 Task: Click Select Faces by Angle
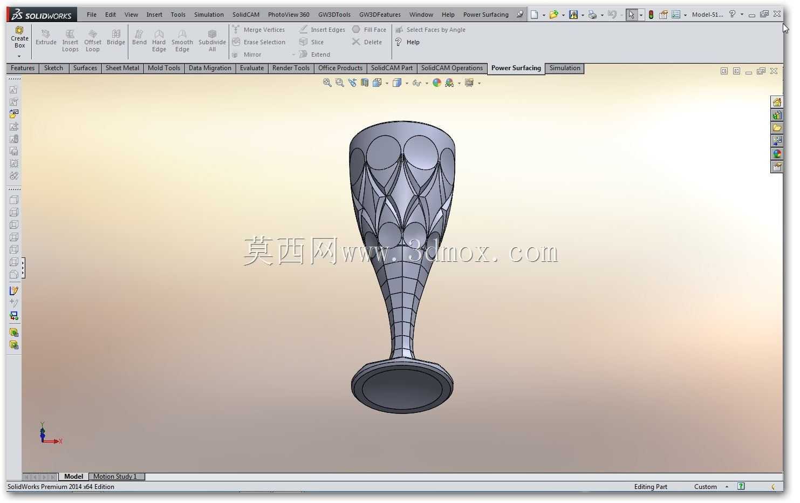coord(430,30)
